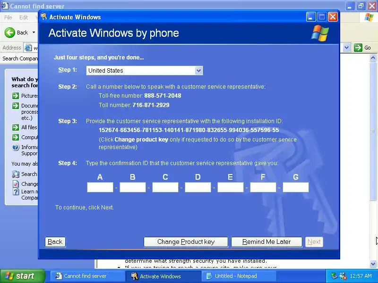Click the Pictures search option arrow icon
Image resolution: width=378 pixels, height=283 pixels.
[x=16, y=96]
